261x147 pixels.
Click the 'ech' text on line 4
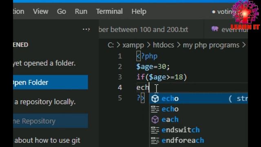(143, 87)
